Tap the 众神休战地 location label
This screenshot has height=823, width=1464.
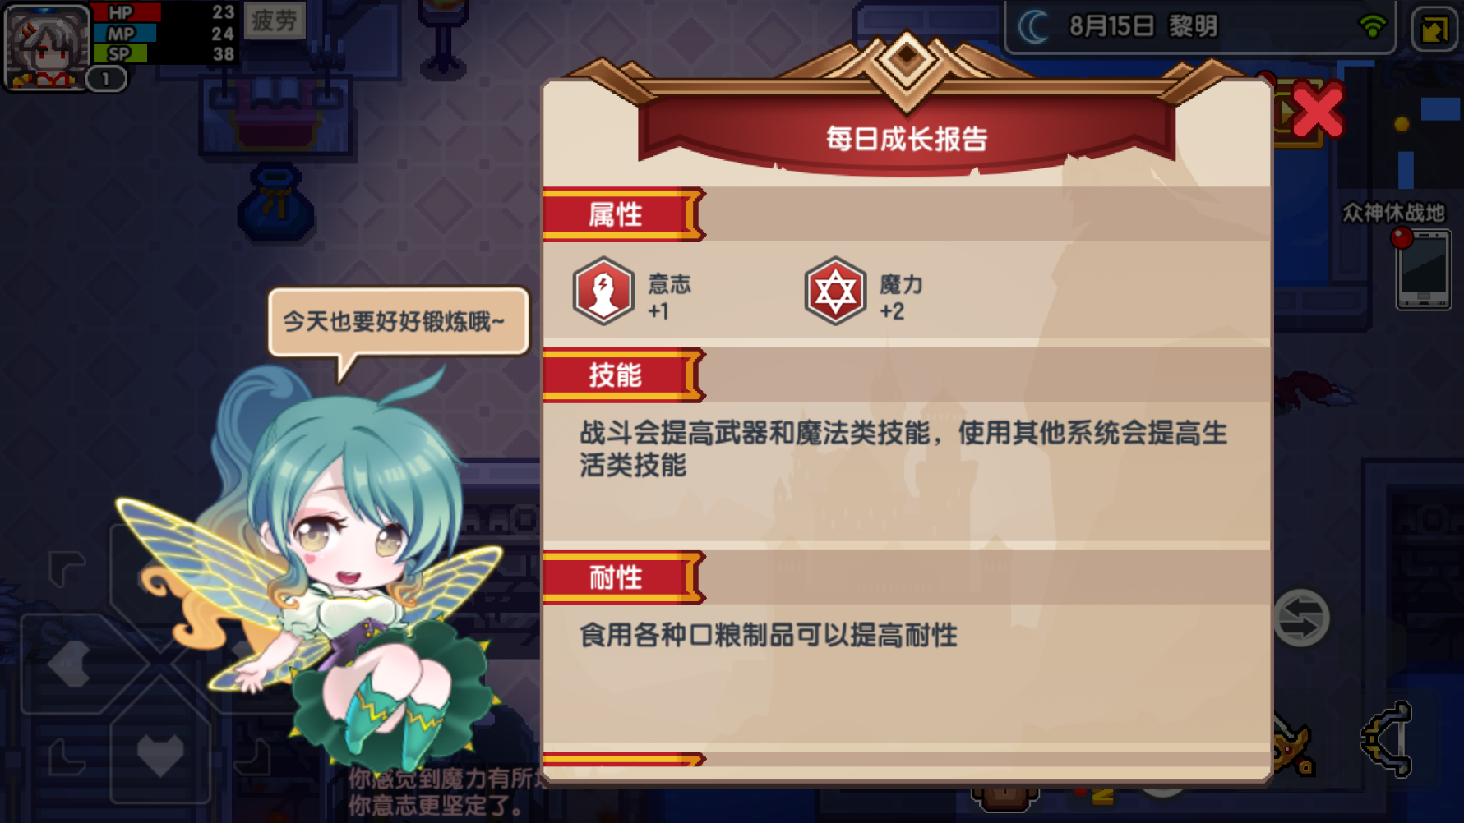click(x=1393, y=213)
